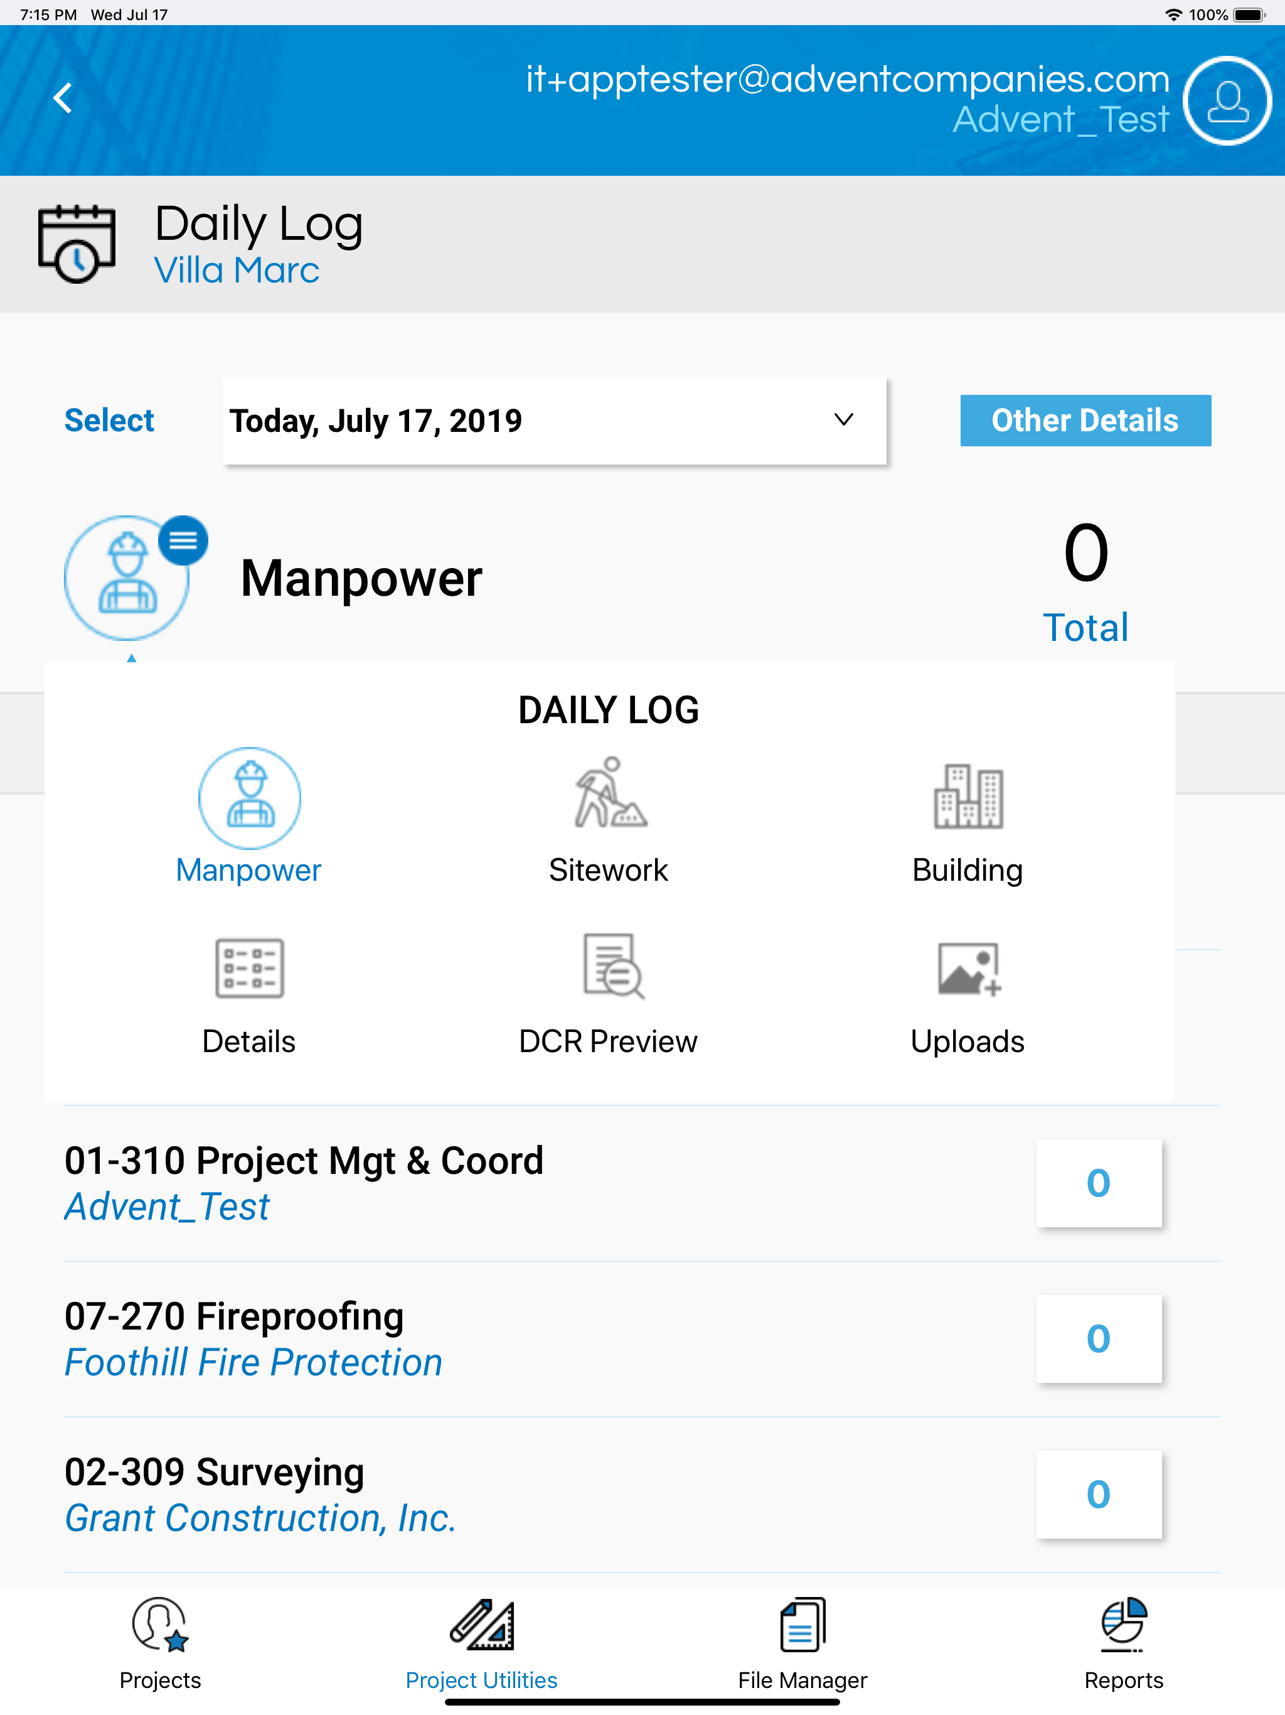Viewport: 1285px width, 1715px height.
Task: Switch to the Project Utilities tab label
Action: [481, 1680]
